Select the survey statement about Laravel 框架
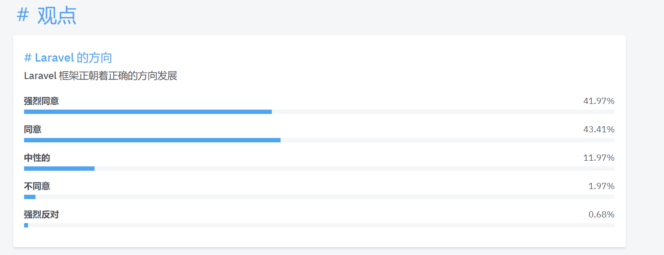 coord(101,76)
